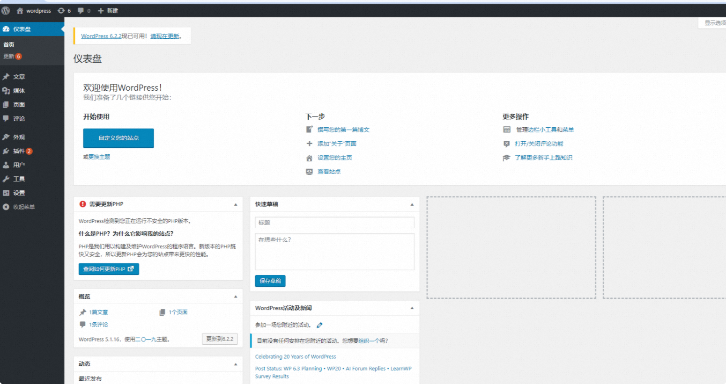Click the WordPress 6.2.2 link
The height and width of the screenshot is (384, 726).
point(101,36)
